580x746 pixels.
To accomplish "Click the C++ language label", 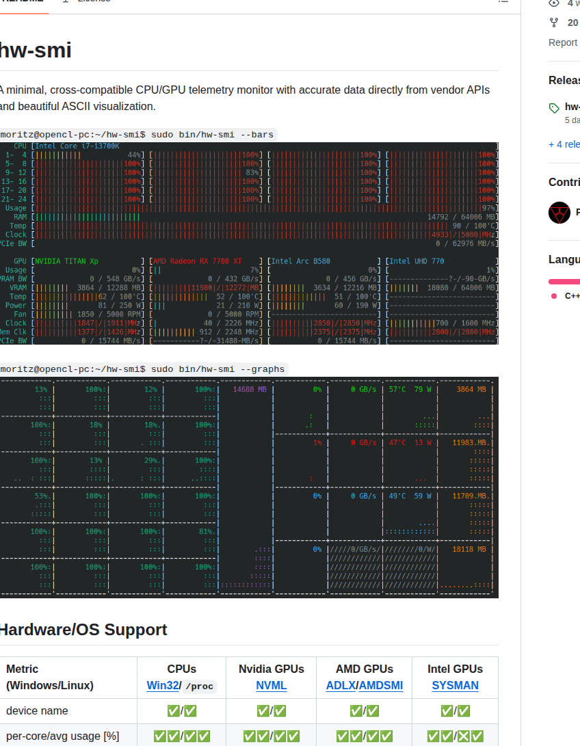I will 572,296.
